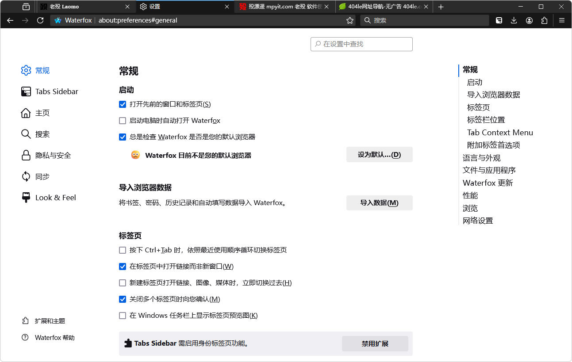Toggle 总是检查 Waterfox 默认浏览器 checkbox
This screenshot has height=362, width=572.
coord(123,137)
